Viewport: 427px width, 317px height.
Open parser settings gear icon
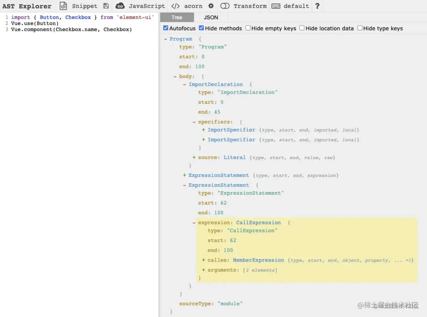pyautogui.click(x=211, y=6)
